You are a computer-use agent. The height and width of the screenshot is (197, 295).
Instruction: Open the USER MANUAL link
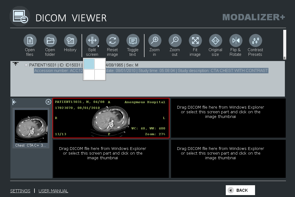[53, 191]
